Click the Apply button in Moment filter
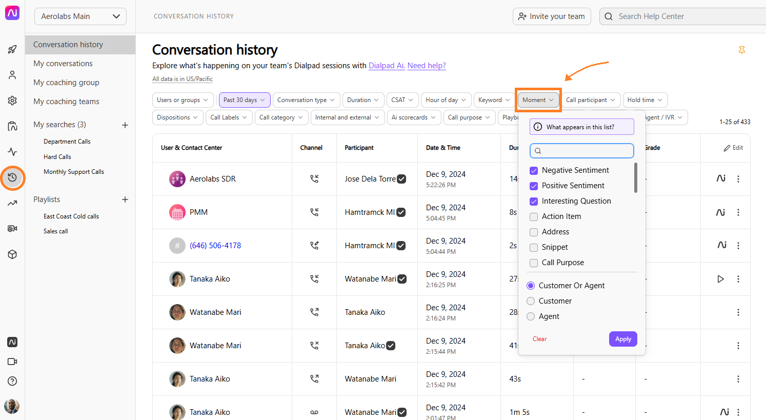766x420 pixels. 623,339
